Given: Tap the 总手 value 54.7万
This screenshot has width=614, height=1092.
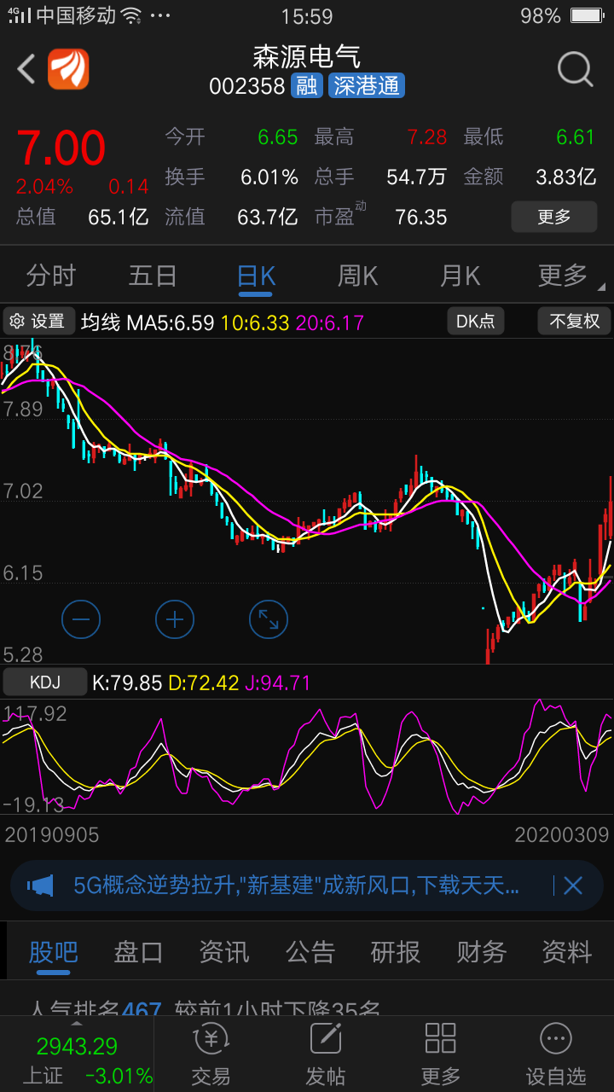Looking at the screenshot, I should 416,177.
